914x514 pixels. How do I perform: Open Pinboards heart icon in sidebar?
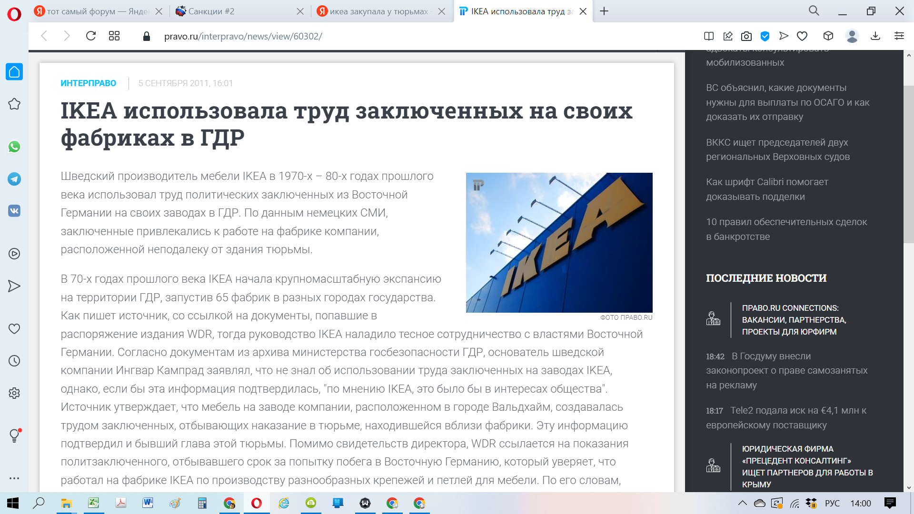(14, 329)
